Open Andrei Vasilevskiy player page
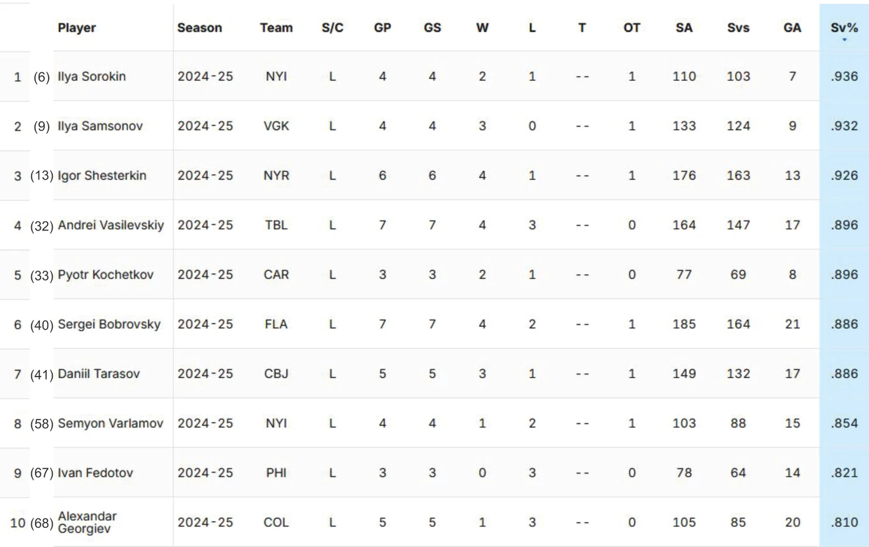The height and width of the screenshot is (547, 869). coord(111,225)
